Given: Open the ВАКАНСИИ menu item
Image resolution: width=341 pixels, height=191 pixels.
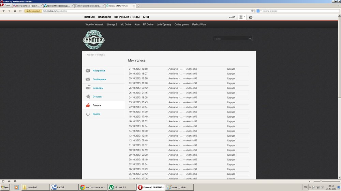Looking at the screenshot, I should (x=104, y=17).
